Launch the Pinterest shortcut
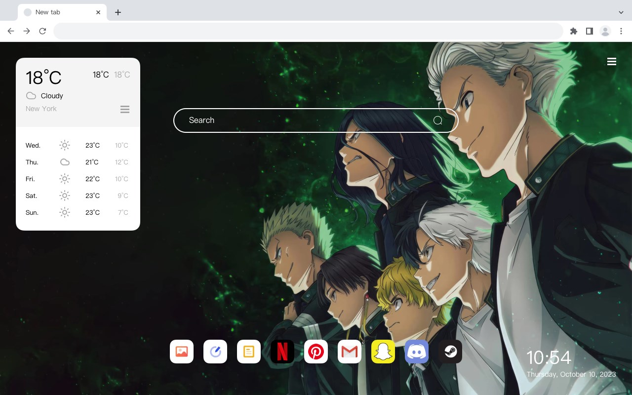Image resolution: width=632 pixels, height=395 pixels. tap(316, 352)
